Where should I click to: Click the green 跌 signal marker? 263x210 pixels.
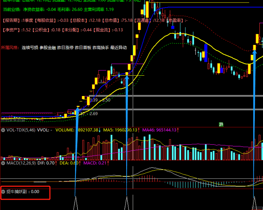click(x=221, y=125)
